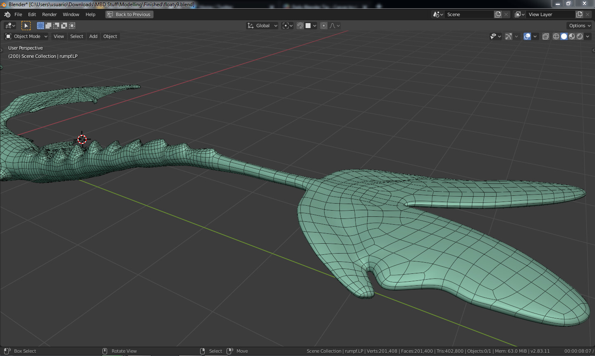Switch to rendered viewport shading
This screenshot has width=595, height=356.
580,36
